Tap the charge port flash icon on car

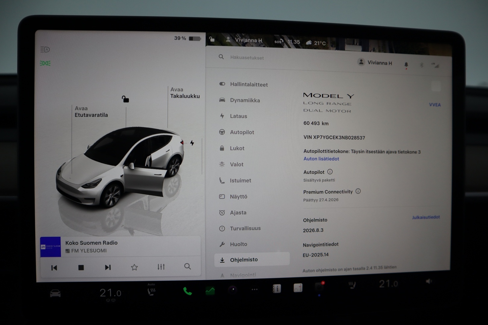tap(192, 144)
